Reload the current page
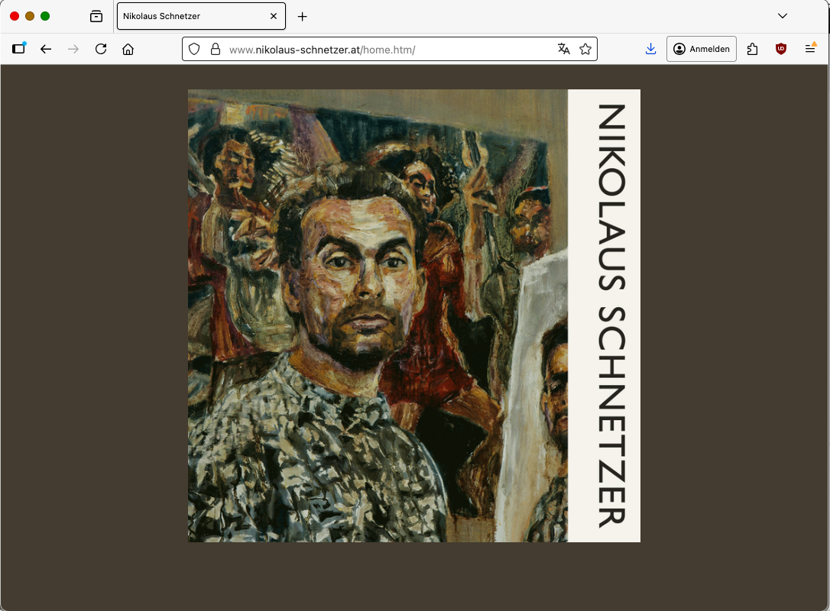This screenshot has height=611, width=830. tap(101, 49)
